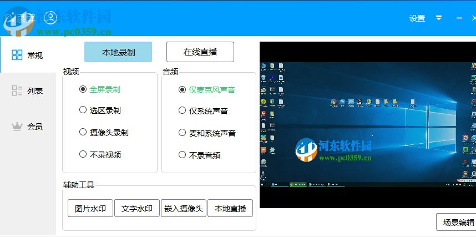Open the 列表 sidebar tab

pos(28,90)
